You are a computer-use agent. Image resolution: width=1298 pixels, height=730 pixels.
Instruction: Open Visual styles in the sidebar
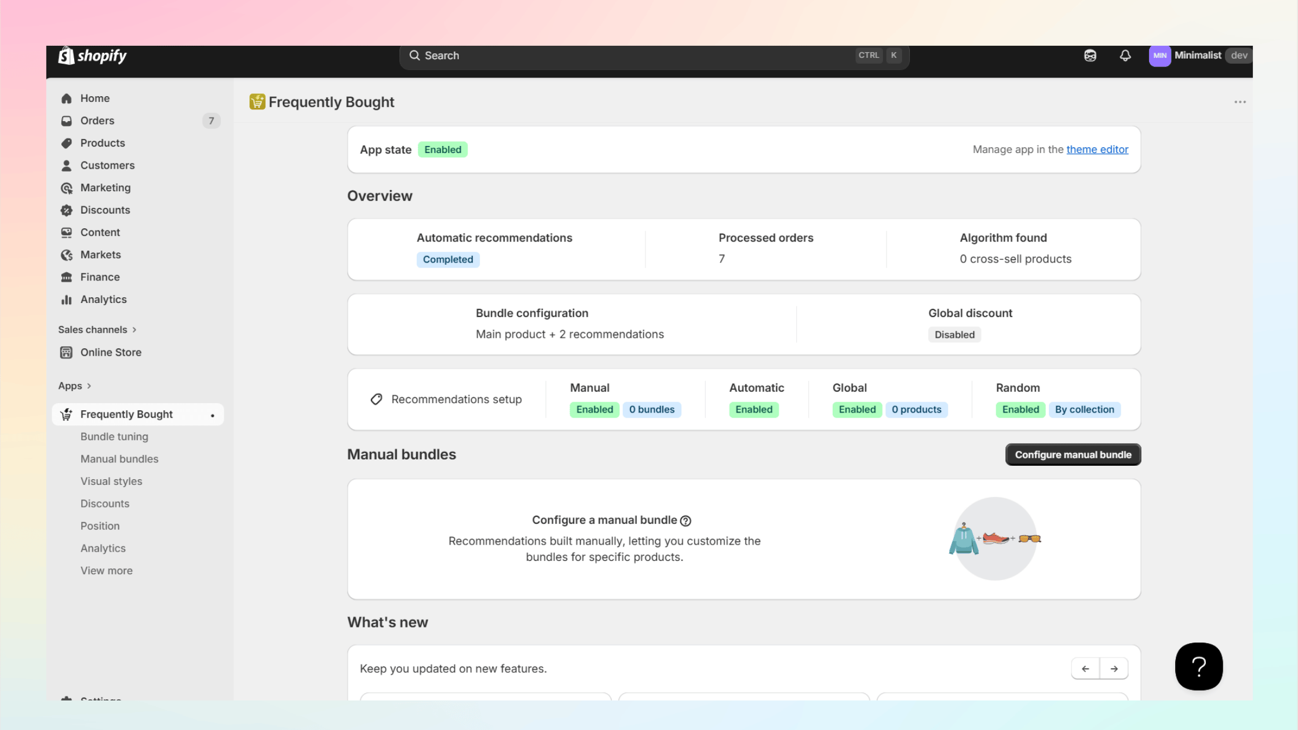tap(111, 481)
